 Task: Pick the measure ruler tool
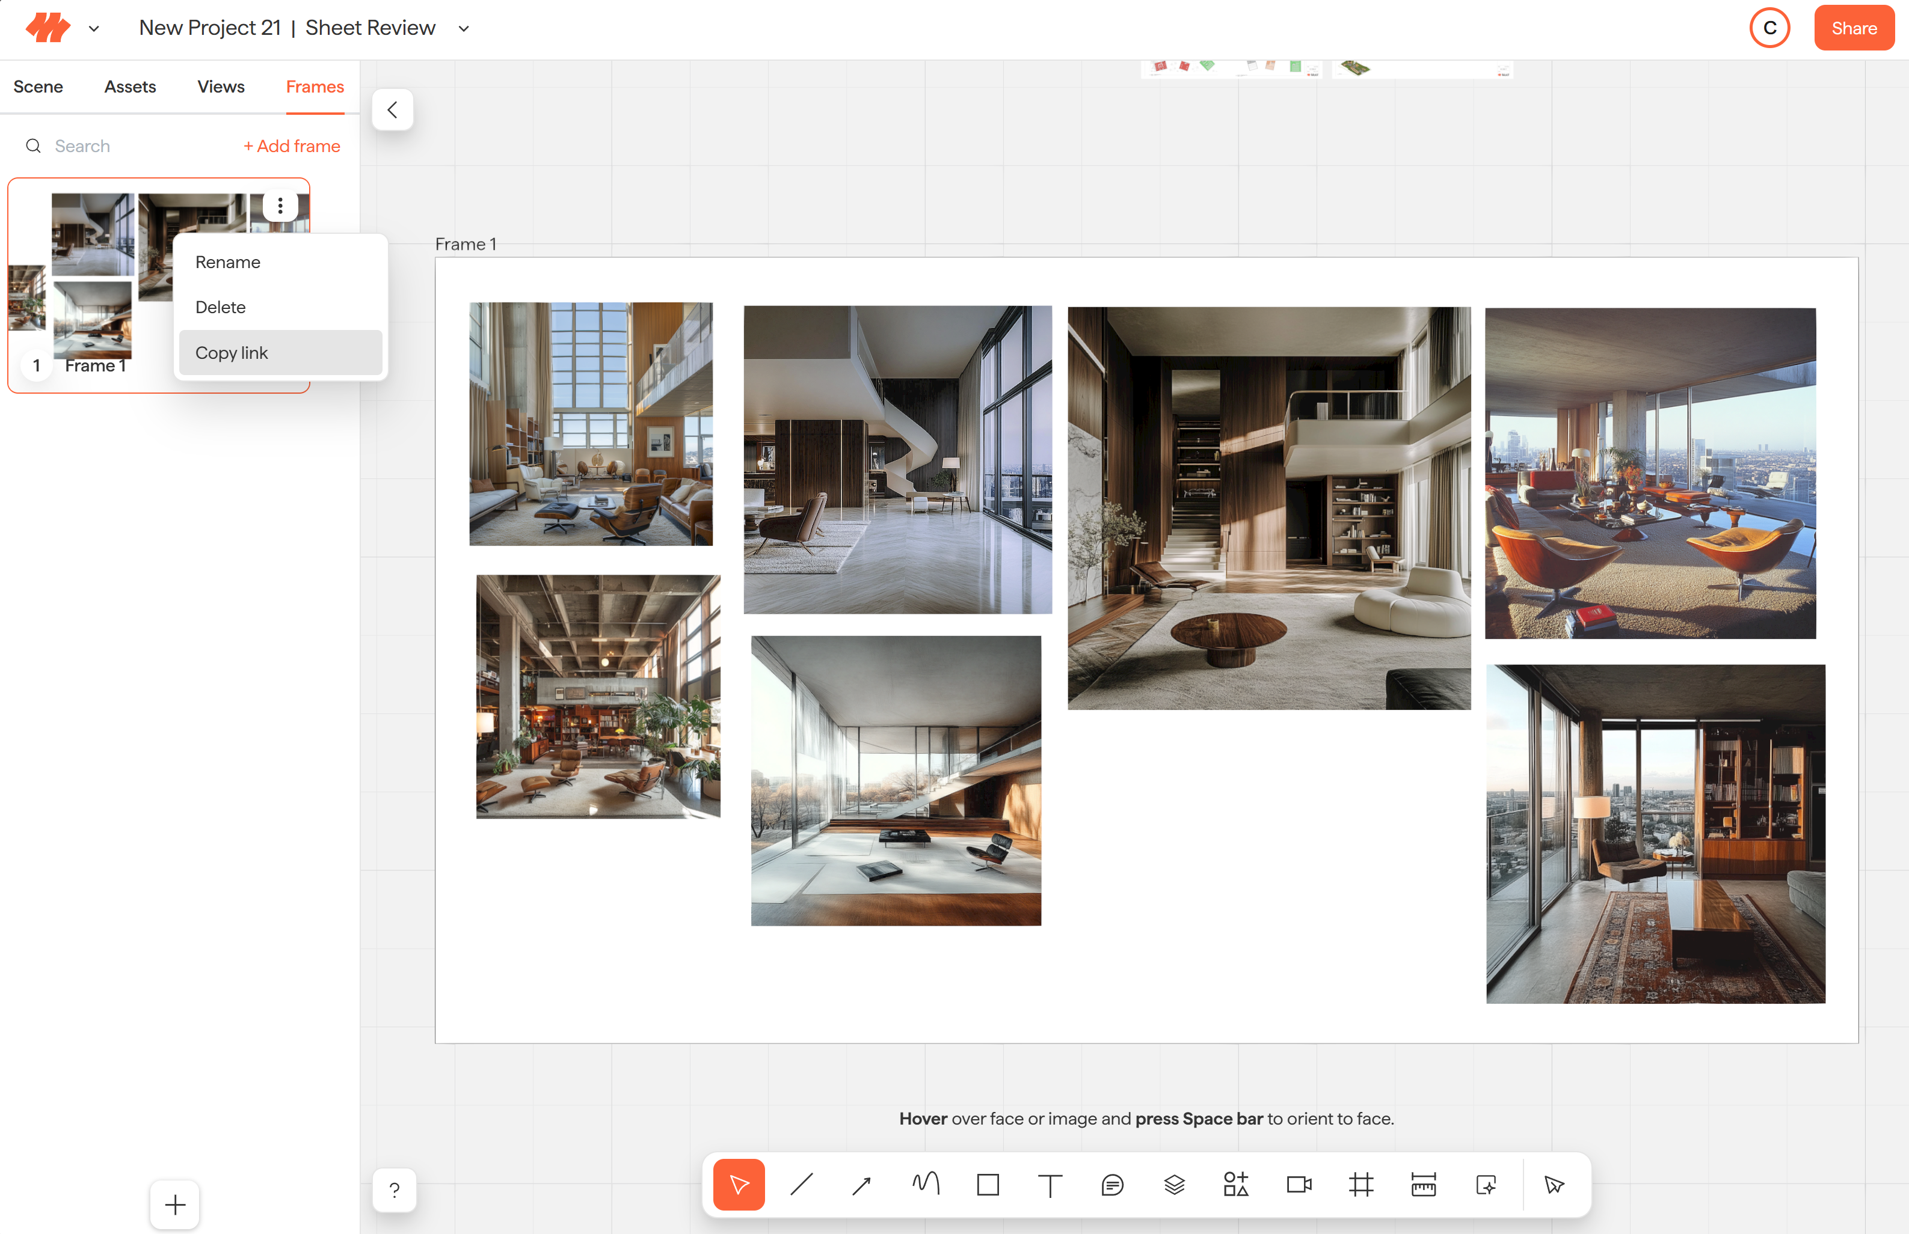pos(1423,1184)
